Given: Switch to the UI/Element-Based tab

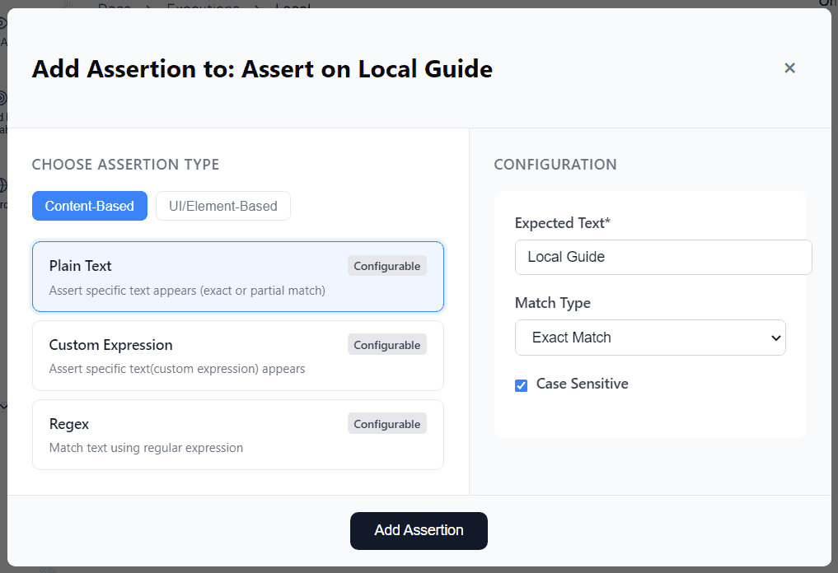Looking at the screenshot, I should tap(222, 206).
